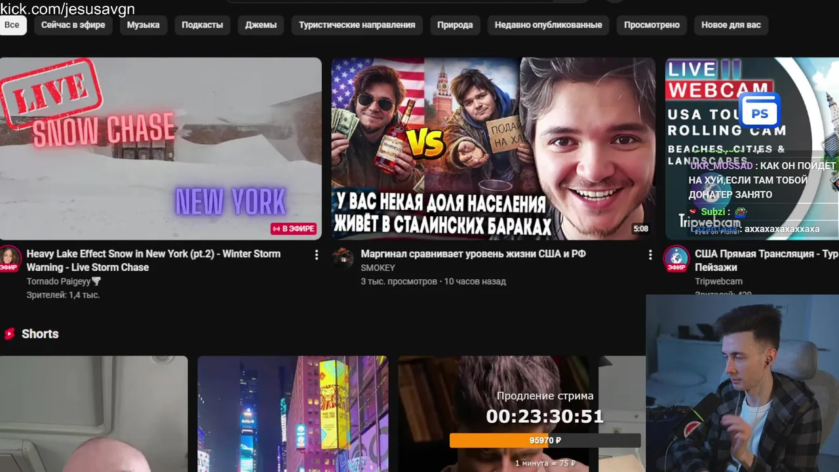Click 'Зрителей: 1,4 тыс.' viewer count
Screen dimensions: 839x472
[63, 295]
